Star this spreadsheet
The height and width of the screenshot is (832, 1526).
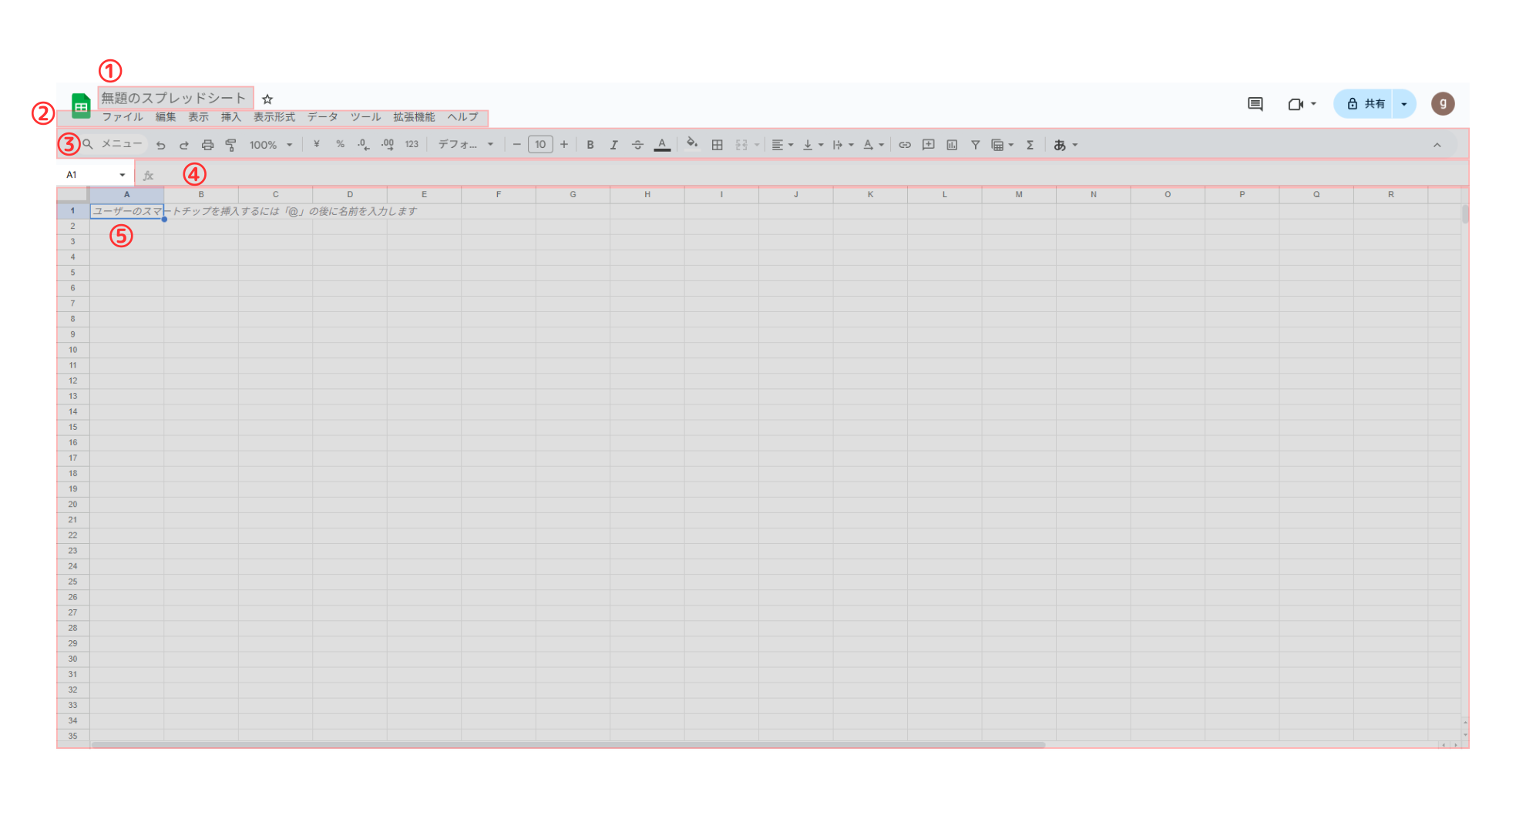(267, 99)
